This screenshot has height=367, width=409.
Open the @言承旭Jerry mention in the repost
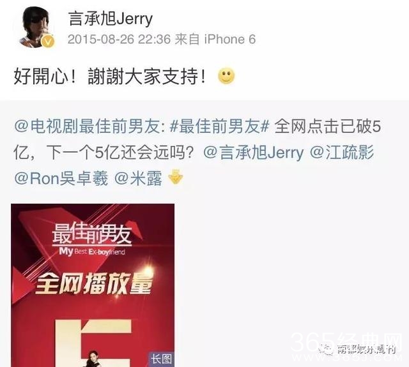coord(253,153)
